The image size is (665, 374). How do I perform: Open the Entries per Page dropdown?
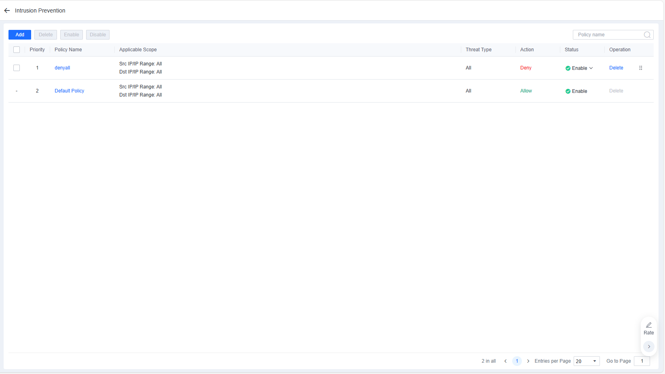(587, 361)
